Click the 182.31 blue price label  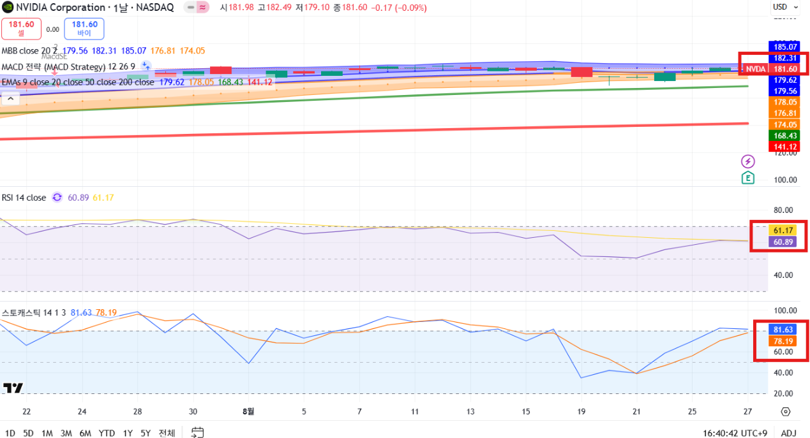click(x=785, y=58)
